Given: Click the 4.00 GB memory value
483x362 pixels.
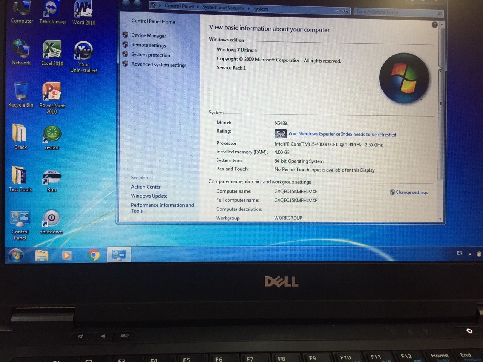Looking at the screenshot, I should 282,152.
